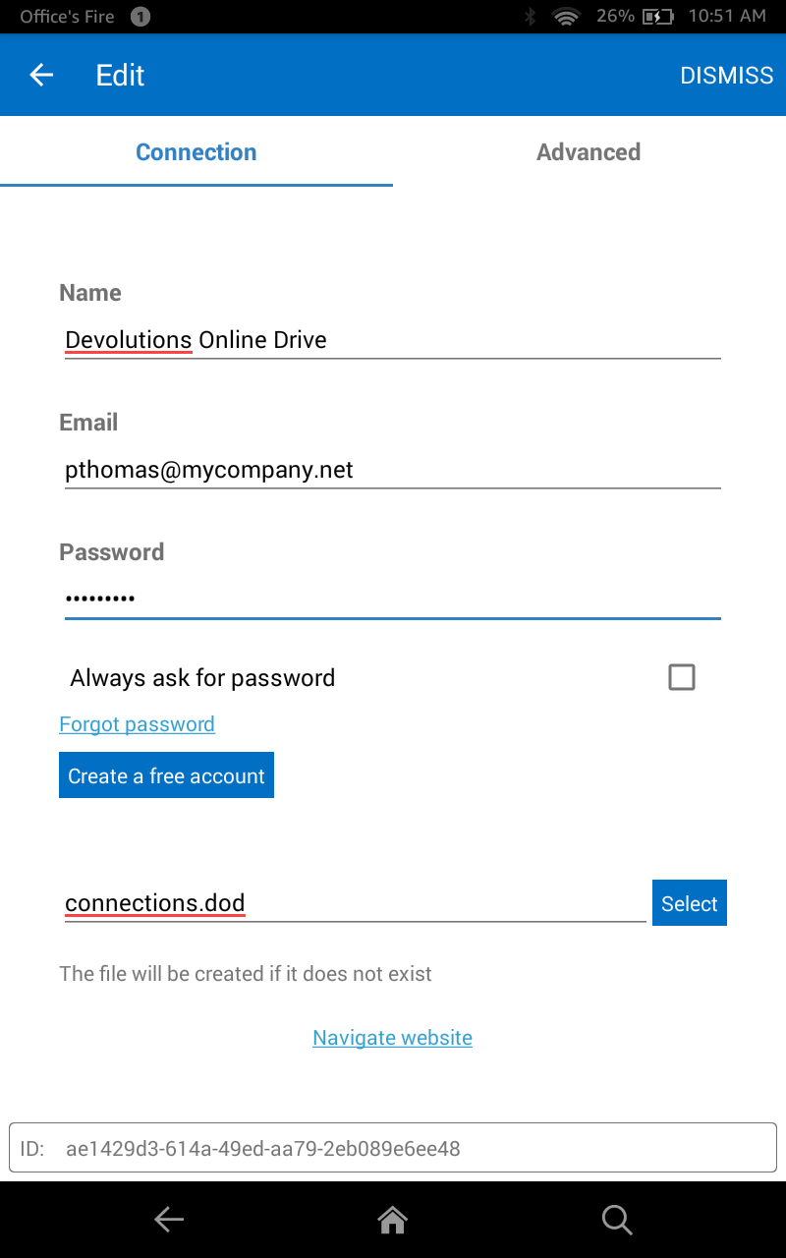Focus the Name field with Devolutions Online Drive
The image size is (786, 1258).
click(x=393, y=340)
